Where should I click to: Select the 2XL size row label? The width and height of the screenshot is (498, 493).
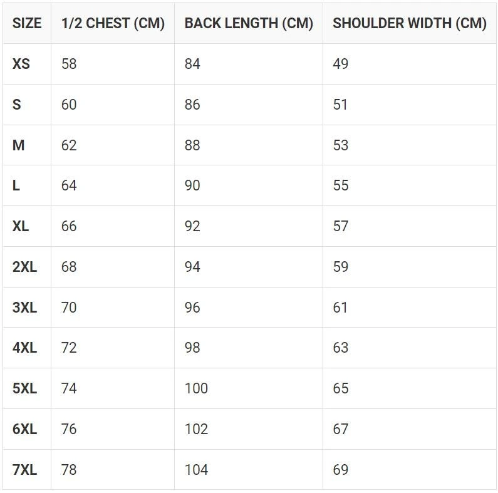(x=24, y=267)
